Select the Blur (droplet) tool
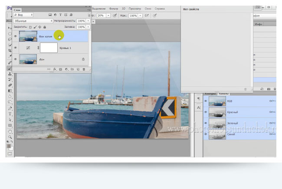 (10, 97)
